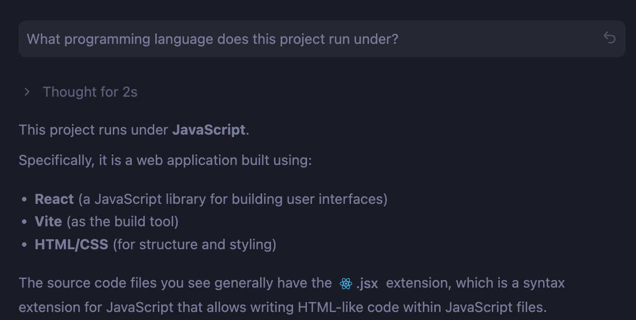Viewport: 636px width, 320px height.
Task: Open the .jsx file reference chip
Action: [367, 284]
